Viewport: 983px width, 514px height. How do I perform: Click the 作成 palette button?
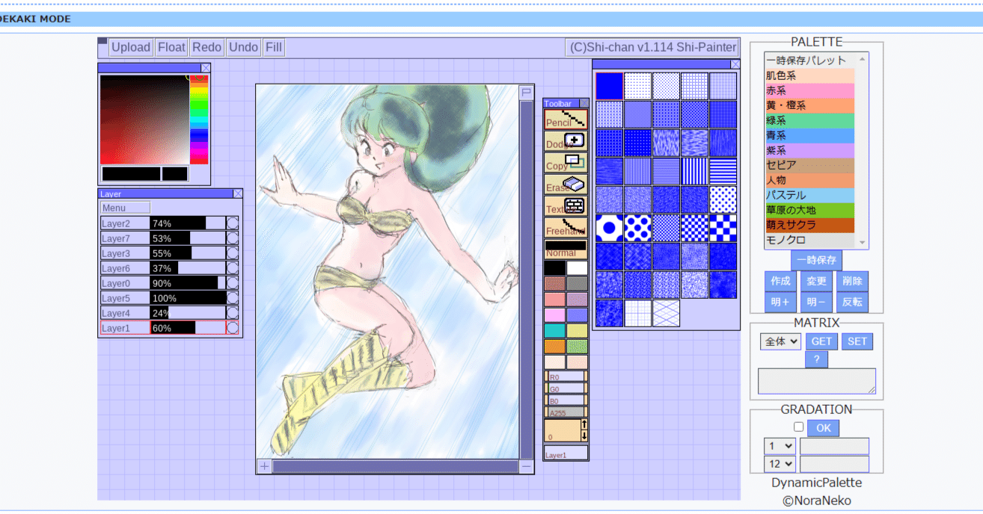coord(780,281)
